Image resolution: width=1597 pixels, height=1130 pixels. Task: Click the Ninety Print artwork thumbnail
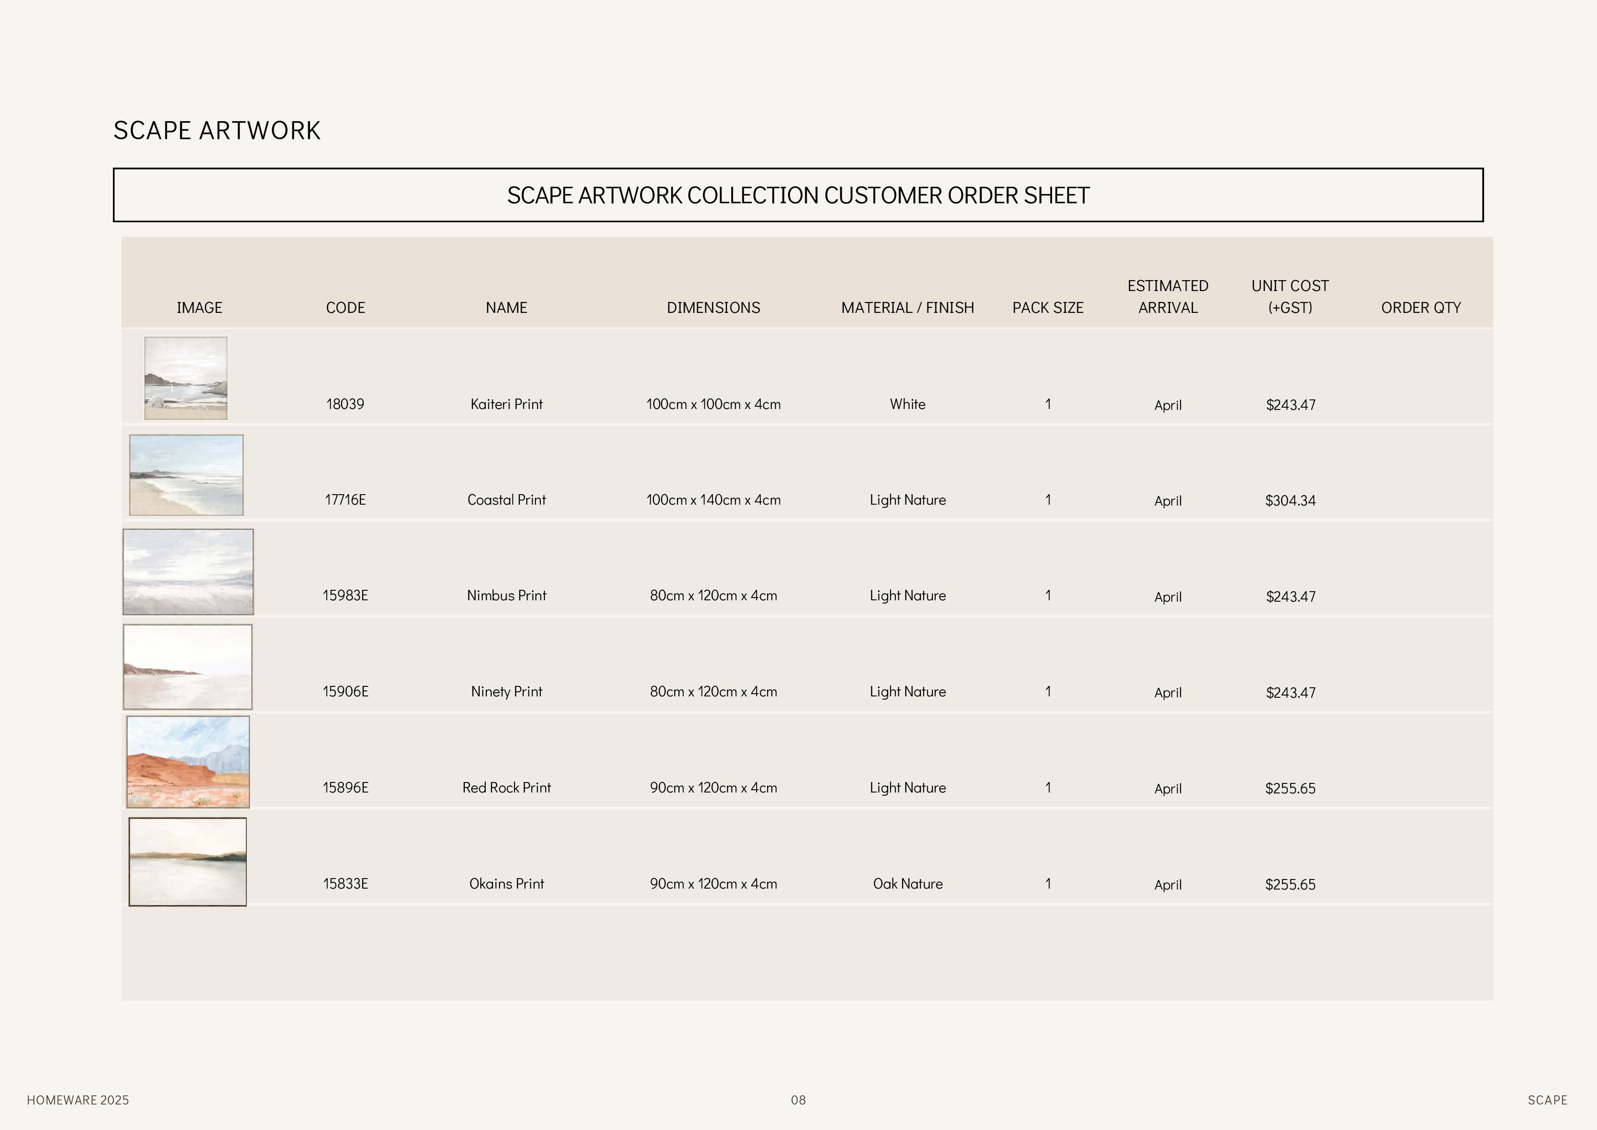188,667
